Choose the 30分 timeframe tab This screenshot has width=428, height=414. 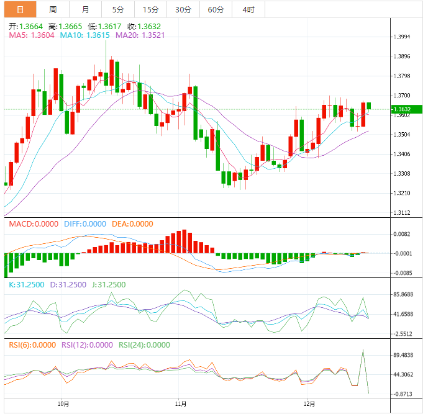coord(183,9)
